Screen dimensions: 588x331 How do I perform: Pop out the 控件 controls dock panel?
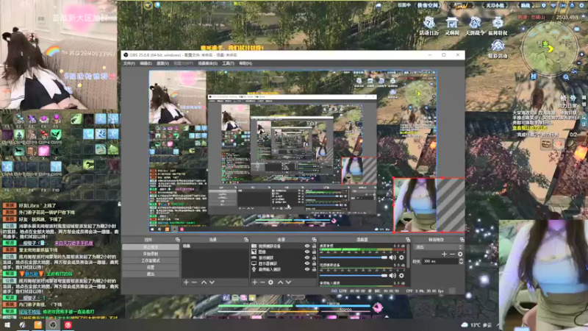tap(177, 240)
